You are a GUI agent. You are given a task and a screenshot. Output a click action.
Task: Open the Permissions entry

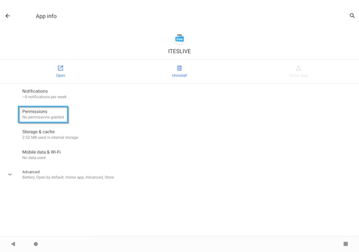(x=179, y=114)
